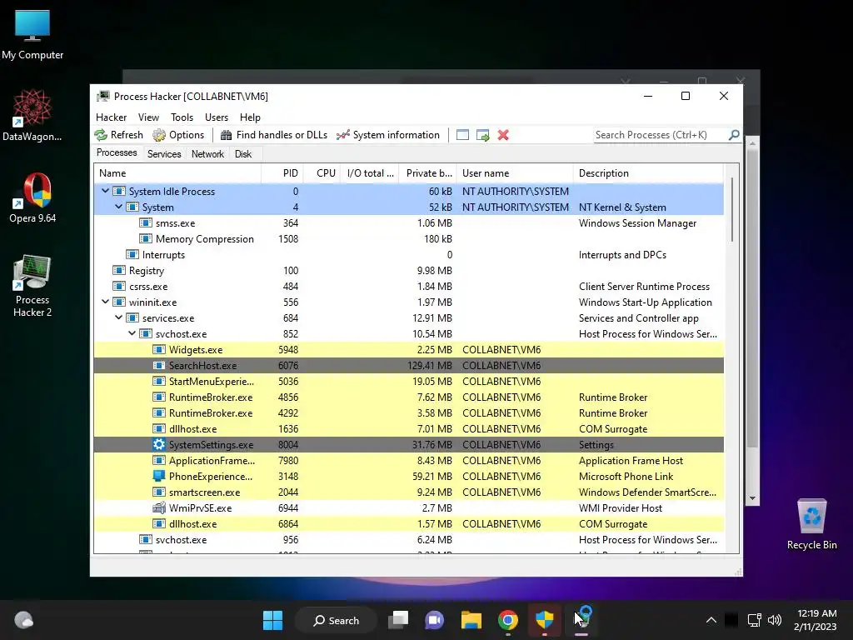Image resolution: width=853 pixels, height=640 pixels.
Task: Collapse the System Idle Process node
Action: coord(106,191)
